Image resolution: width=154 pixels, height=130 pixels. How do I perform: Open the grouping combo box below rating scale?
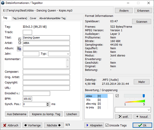[133, 110]
